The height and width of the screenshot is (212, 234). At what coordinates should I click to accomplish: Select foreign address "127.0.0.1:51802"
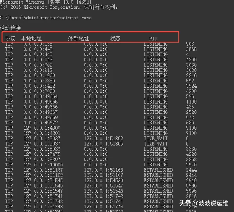tap(104, 139)
